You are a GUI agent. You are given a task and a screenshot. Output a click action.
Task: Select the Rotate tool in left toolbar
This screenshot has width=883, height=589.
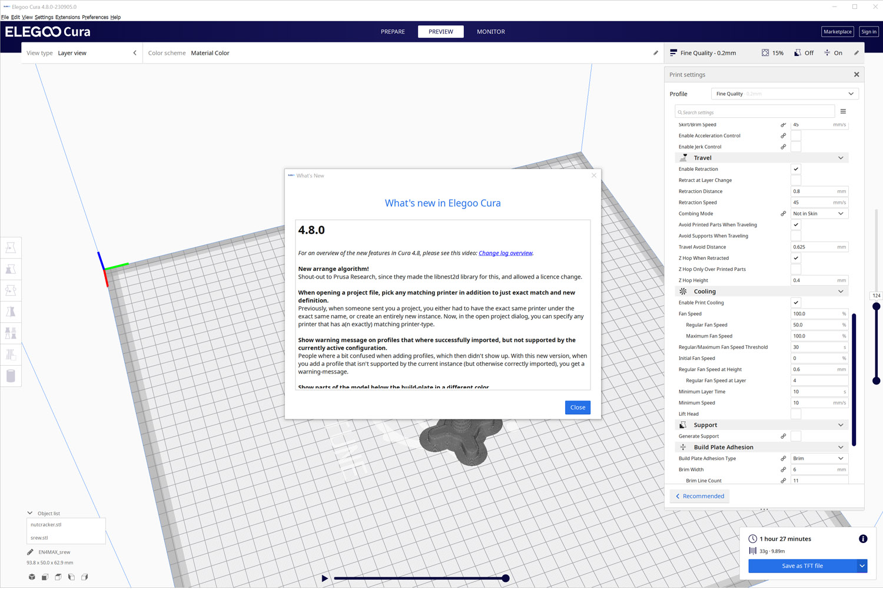click(x=11, y=290)
